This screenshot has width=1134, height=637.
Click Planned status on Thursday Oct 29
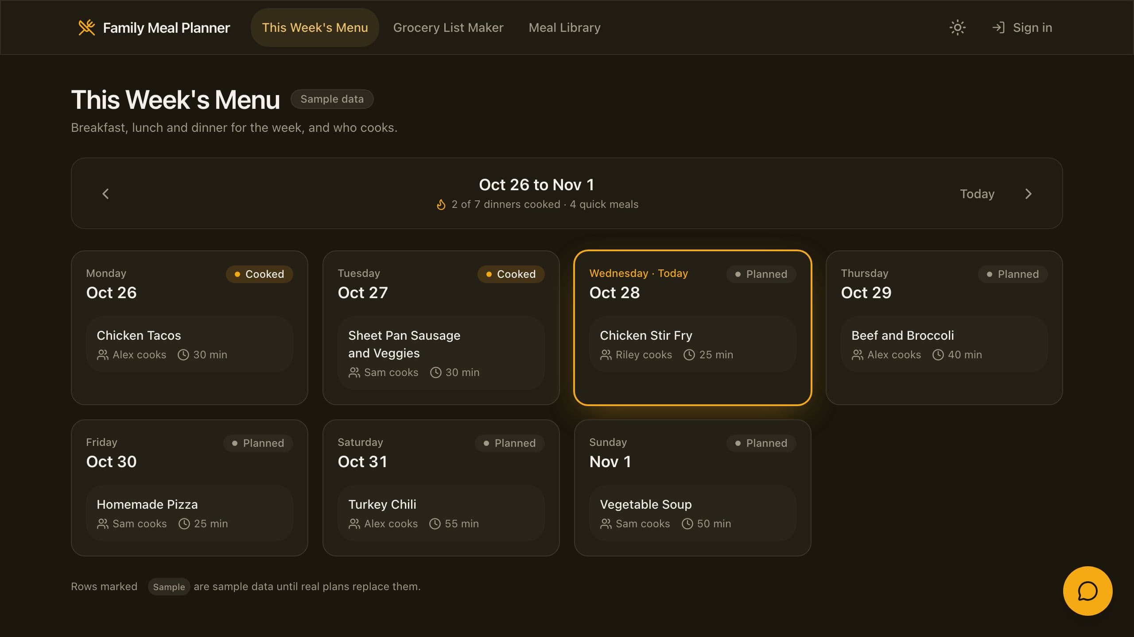pyautogui.click(x=1013, y=274)
